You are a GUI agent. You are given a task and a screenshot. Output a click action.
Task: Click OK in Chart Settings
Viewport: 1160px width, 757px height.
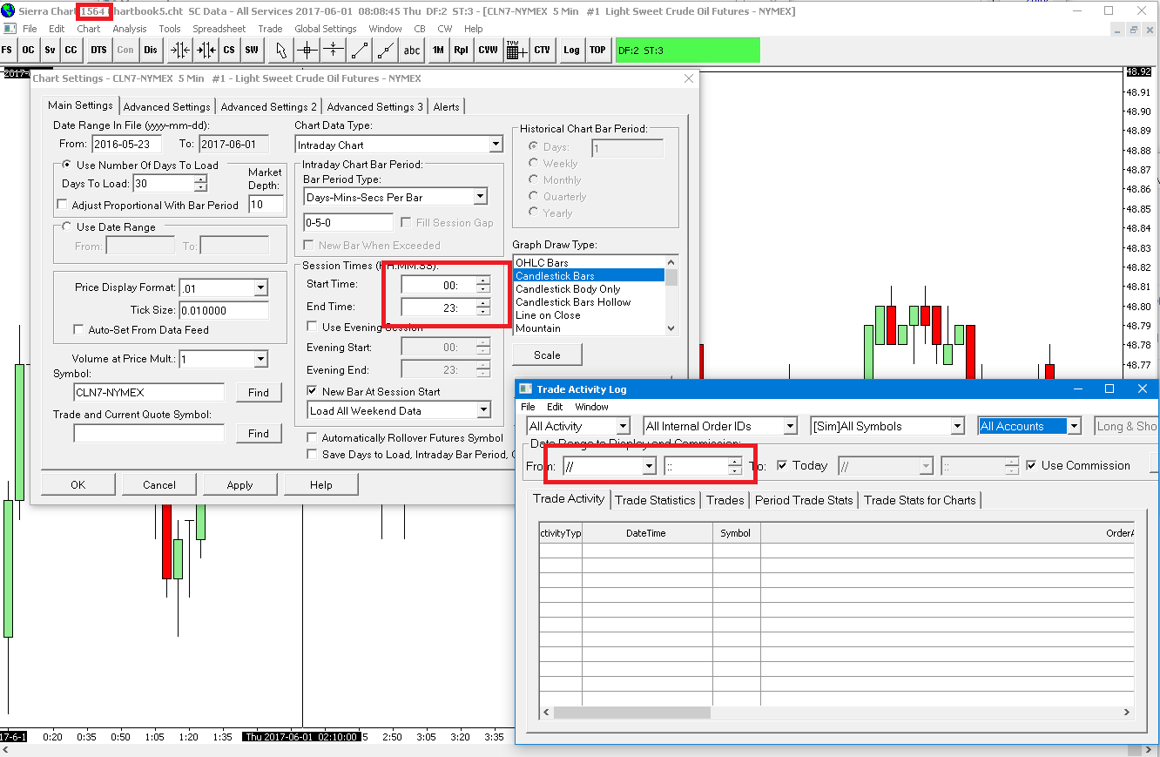[x=78, y=485]
